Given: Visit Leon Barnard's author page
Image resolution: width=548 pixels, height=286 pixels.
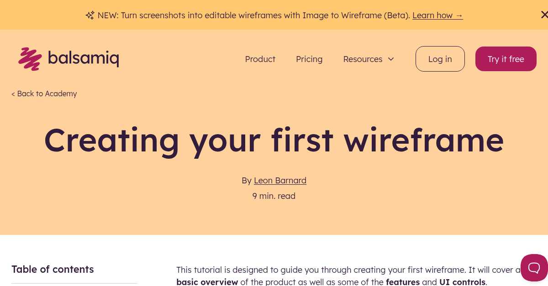Looking at the screenshot, I should [280, 180].
